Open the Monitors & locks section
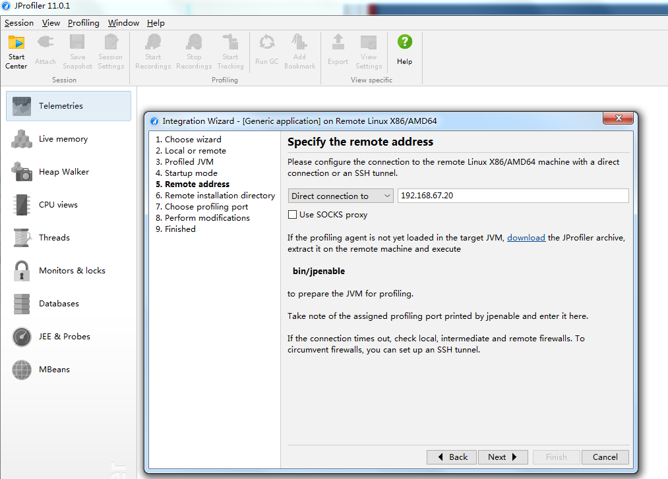This screenshot has height=479, width=668. pyautogui.click(x=69, y=270)
